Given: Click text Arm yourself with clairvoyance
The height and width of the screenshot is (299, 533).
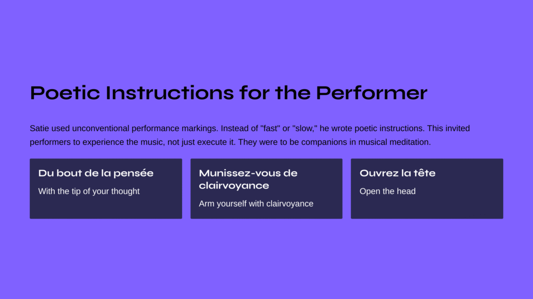Looking at the screenshot, I should [256, 203].
